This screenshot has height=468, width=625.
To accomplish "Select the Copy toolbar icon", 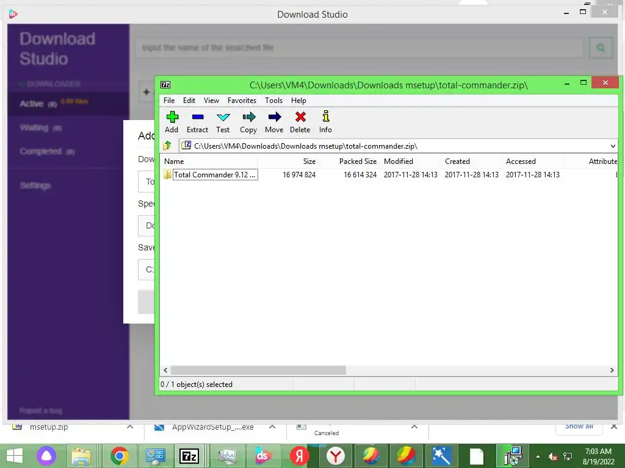I will pyautogui.click(x=248, y=122).
